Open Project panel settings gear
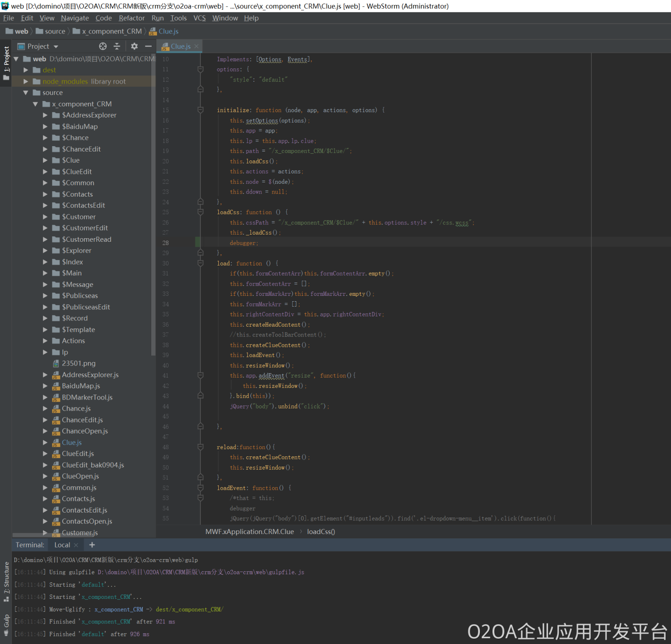This screenshot has height=644, width=671. [x=134, y=46]
